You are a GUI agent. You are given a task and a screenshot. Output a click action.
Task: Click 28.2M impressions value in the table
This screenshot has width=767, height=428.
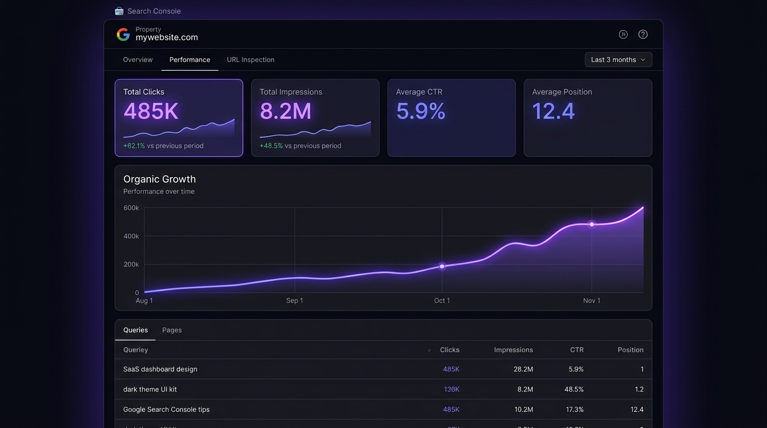(x=523, y=369)
